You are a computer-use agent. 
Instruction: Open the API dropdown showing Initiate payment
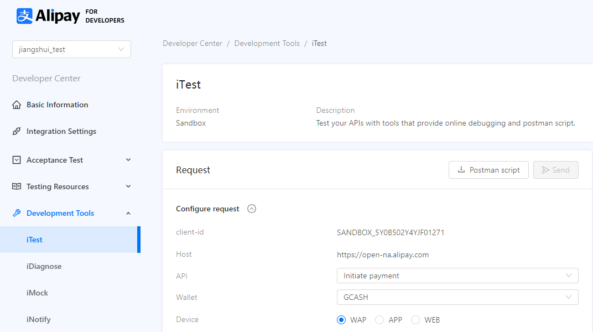[457, 276]
